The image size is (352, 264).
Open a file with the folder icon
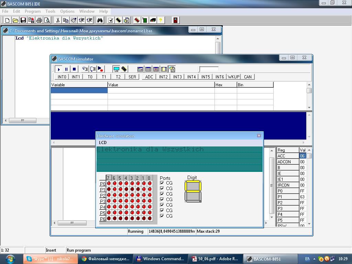[15, 20]
